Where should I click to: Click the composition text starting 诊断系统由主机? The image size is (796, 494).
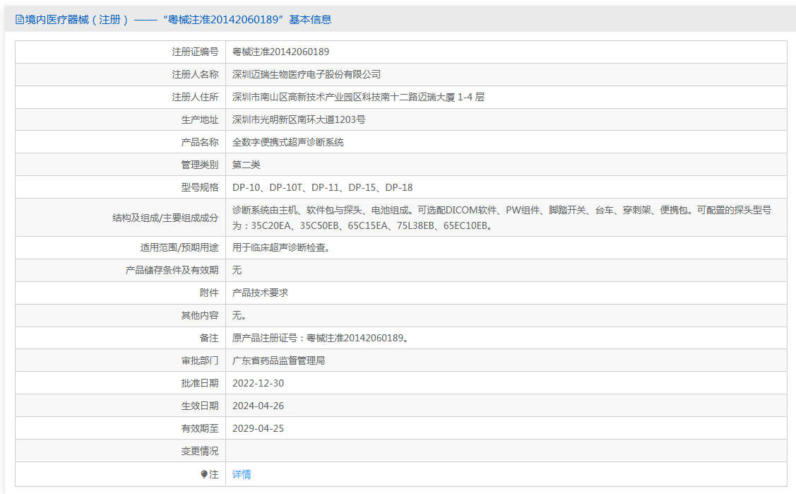coord(501,218)
